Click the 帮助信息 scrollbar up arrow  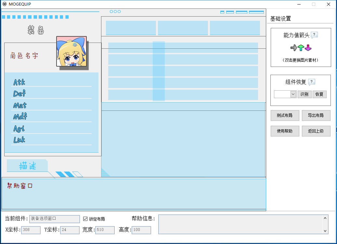(325, 218)
